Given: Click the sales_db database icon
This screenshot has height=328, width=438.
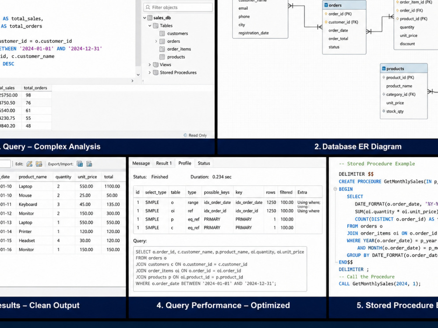Looking at the screenshot, I should (x=150, y=18).
